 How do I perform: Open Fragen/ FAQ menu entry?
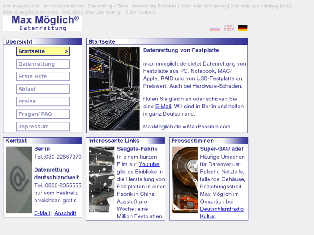pos(43,114)
